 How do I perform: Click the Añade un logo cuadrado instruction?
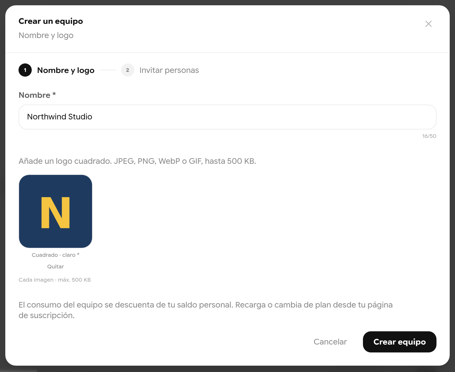[x=137, y=161]
